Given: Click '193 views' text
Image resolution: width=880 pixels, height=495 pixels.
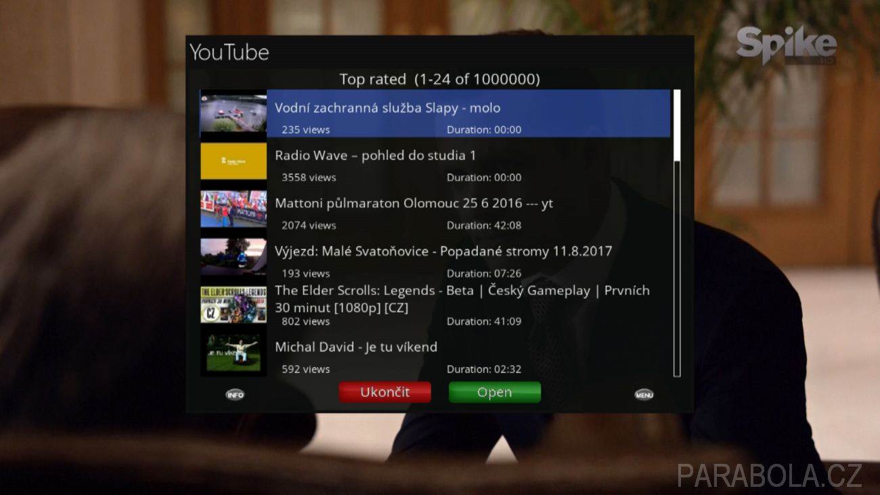Looking at the screenshot, I should [x=306, y=274].
